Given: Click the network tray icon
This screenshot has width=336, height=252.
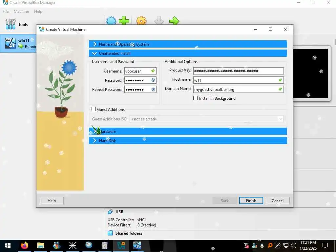Looking at the screenshot, I should coord(286,245).
